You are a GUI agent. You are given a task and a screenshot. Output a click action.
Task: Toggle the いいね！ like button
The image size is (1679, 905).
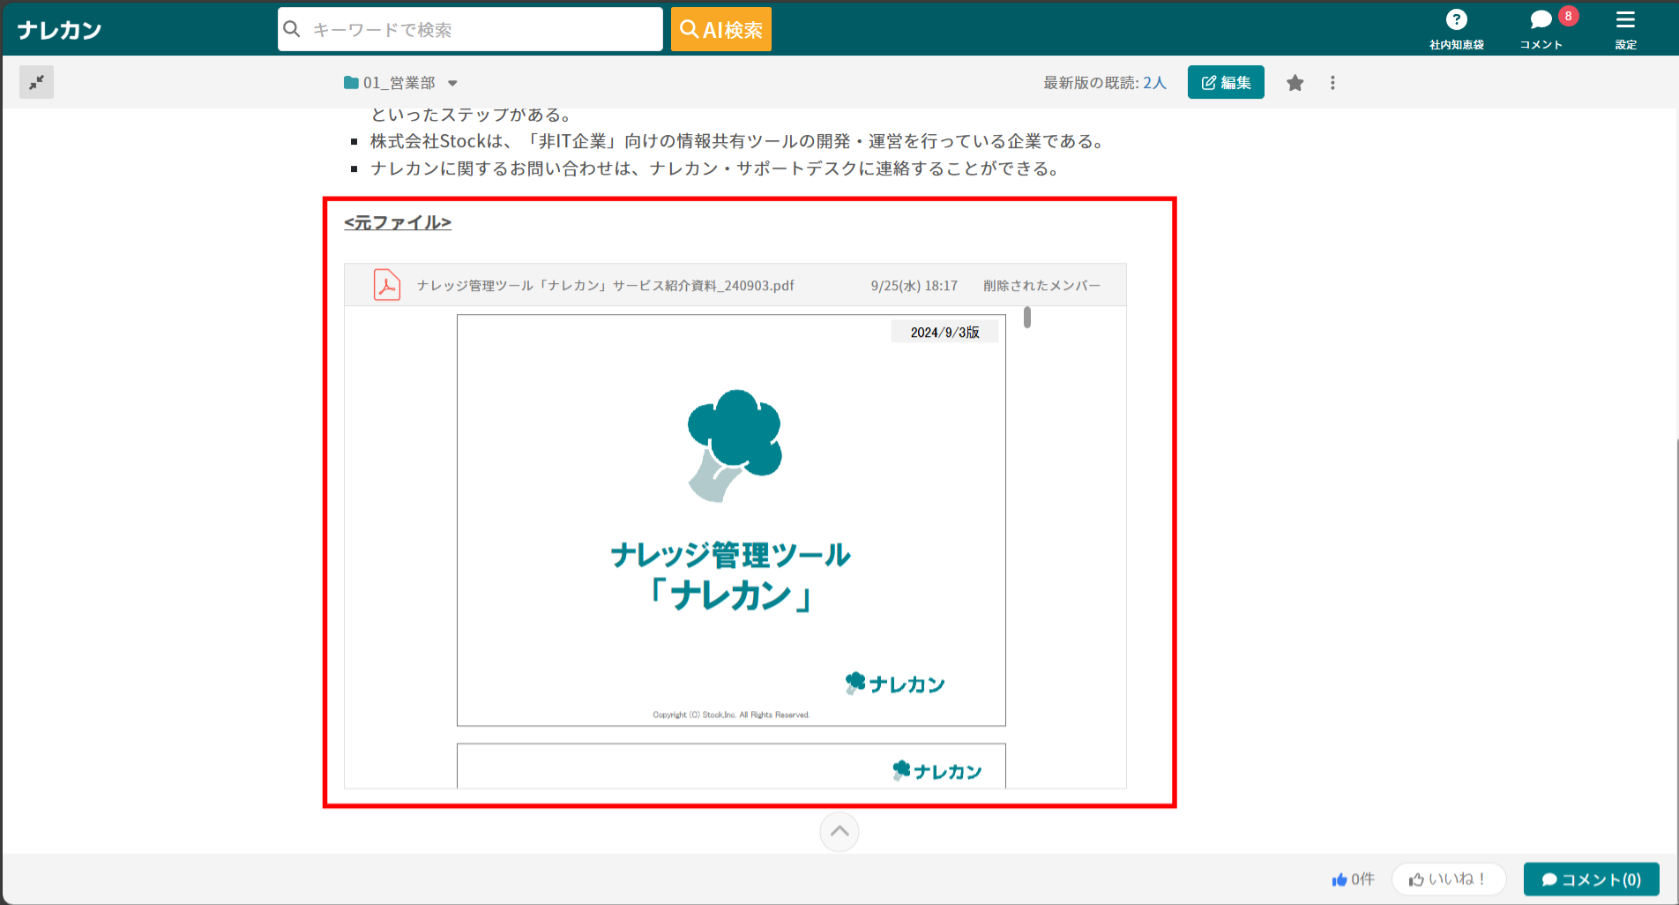[1449, 879]
